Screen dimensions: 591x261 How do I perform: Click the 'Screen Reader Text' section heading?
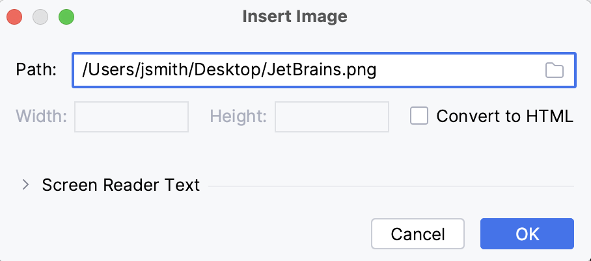point(121,185)
